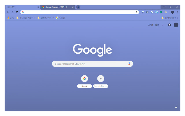Open the S extension icon

click(x=152, y=12)
